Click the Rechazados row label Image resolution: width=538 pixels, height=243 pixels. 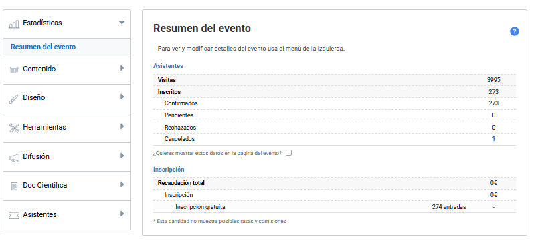point(180,128)
